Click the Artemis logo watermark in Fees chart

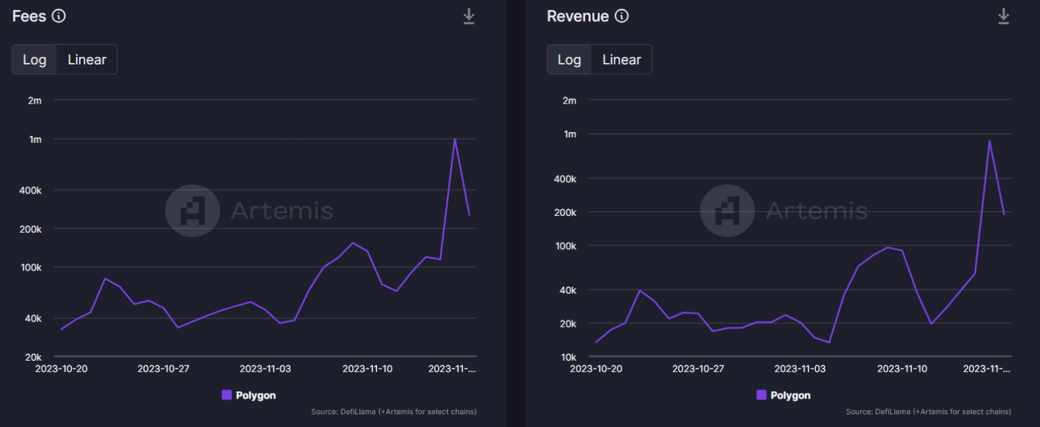[192, 210]
